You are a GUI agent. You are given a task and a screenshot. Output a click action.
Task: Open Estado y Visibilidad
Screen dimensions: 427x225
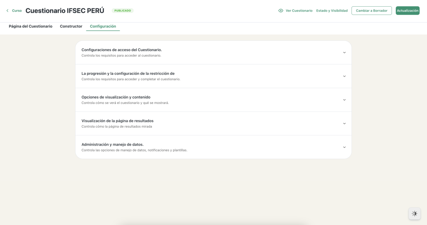[x=332, y=10]
